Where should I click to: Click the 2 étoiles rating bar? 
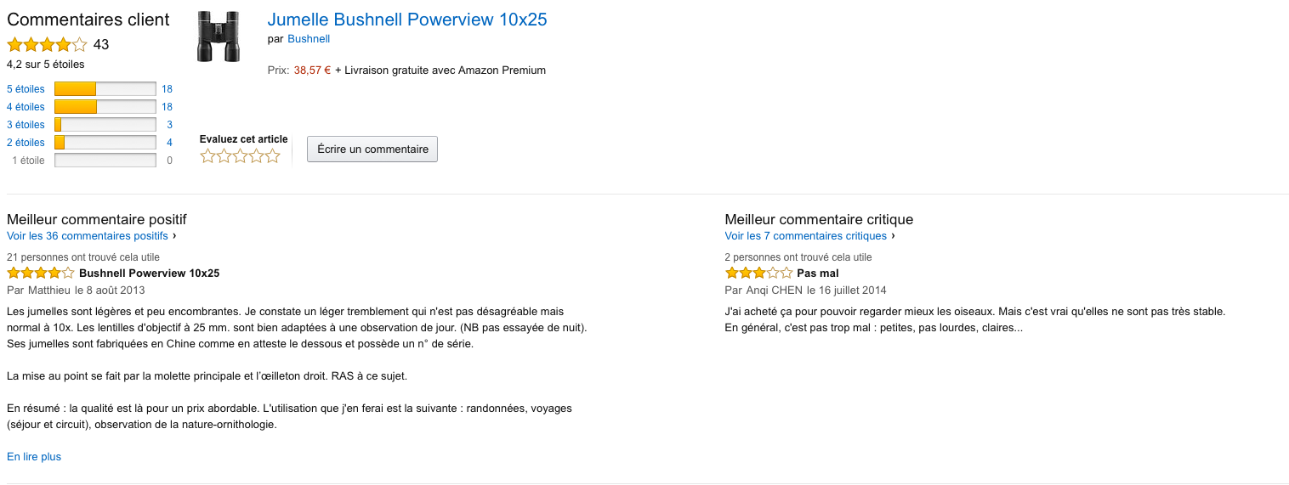[x=105, y=143]
